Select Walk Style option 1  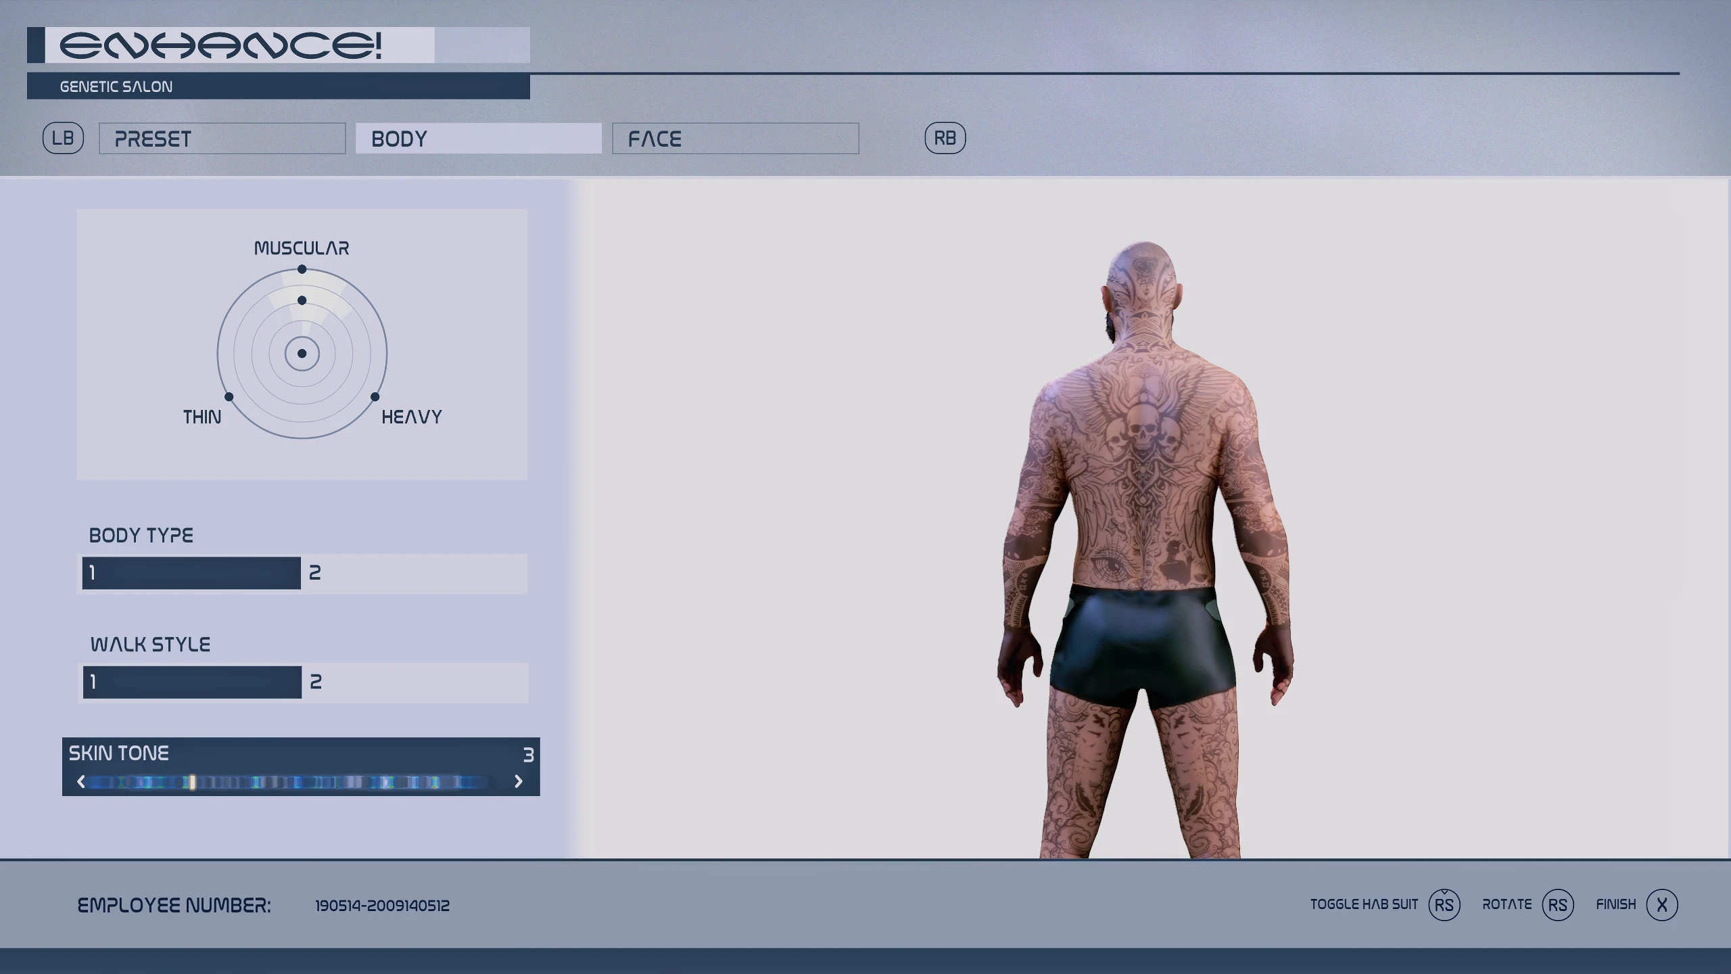point(192,682)
